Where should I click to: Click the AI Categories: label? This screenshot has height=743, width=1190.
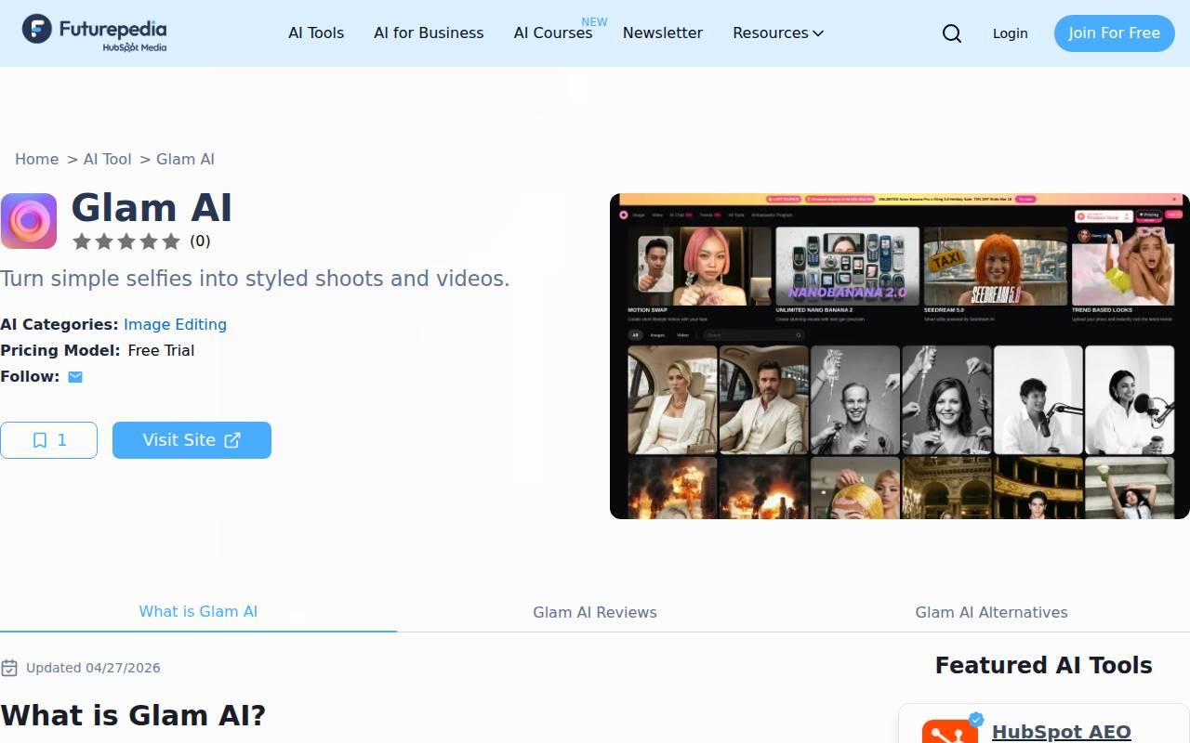(59, 324)
